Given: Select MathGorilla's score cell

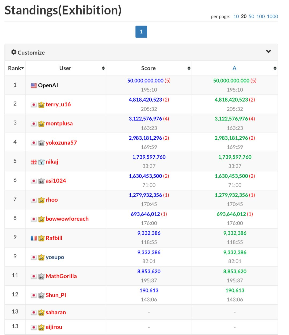Looking at the screenshot, I should (149, 276).
